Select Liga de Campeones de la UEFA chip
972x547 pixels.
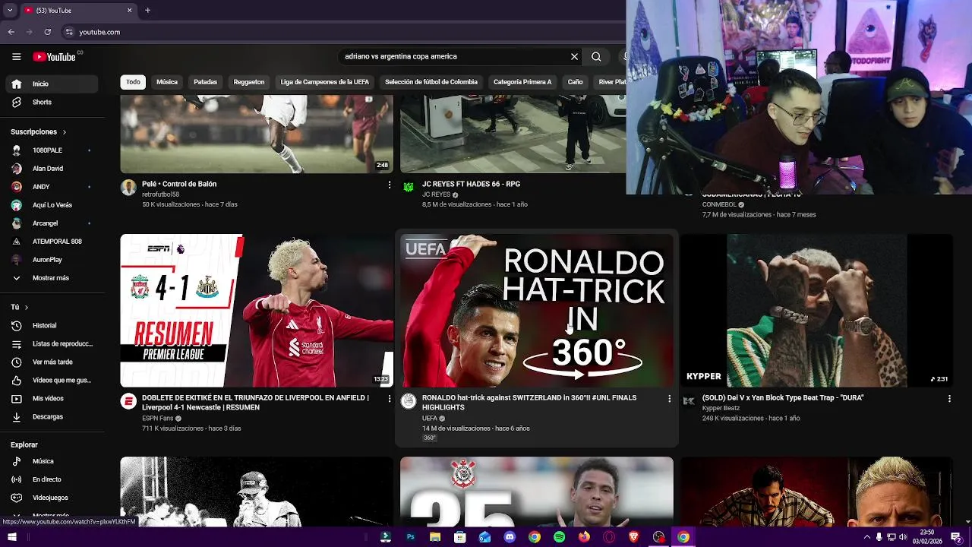pyautogui.click(x=324, y=82)
